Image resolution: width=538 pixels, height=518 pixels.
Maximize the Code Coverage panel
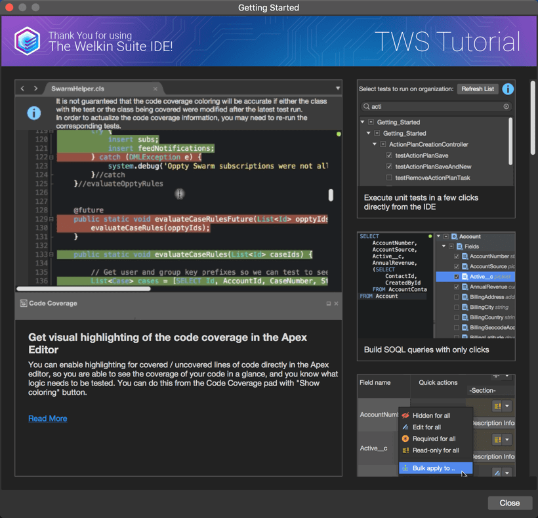pyautogui.click(x=328, y=304)
